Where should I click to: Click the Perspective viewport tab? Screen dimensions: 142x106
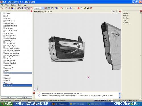click(39, 12)
